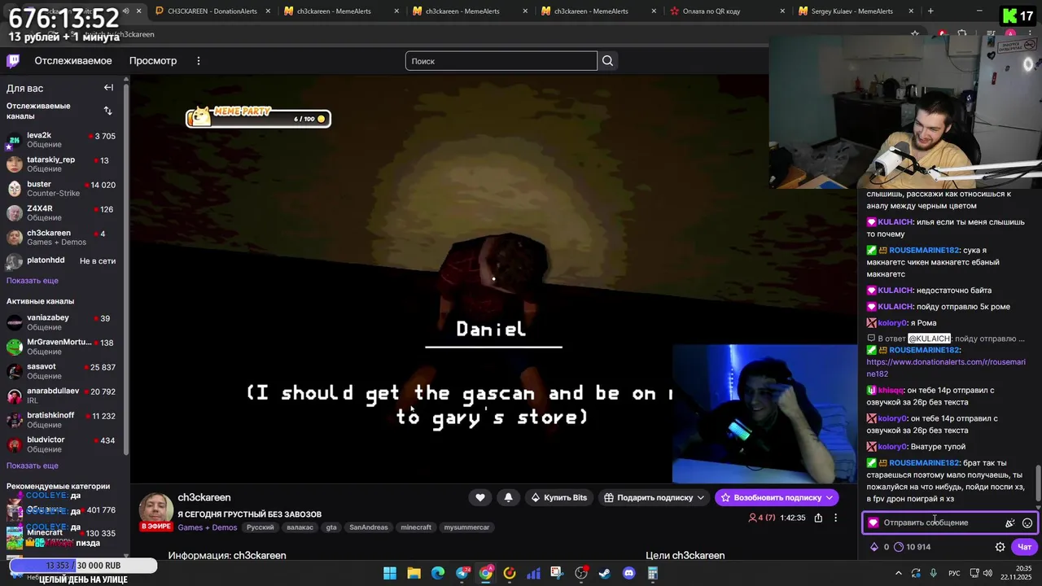This screenshot has height=586, width=1042.
Task: Open vaniazabey active channel
Action: tap(62, 322)
